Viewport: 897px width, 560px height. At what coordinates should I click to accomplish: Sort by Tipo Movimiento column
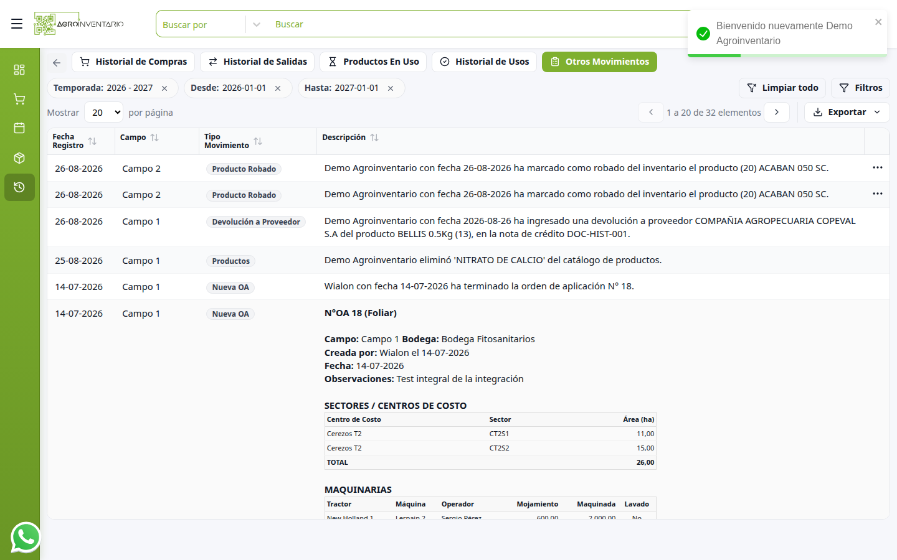(x=258, y=141)
